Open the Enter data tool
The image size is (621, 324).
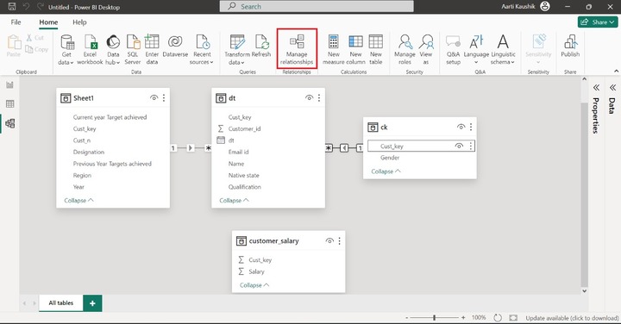pos(152,50)
